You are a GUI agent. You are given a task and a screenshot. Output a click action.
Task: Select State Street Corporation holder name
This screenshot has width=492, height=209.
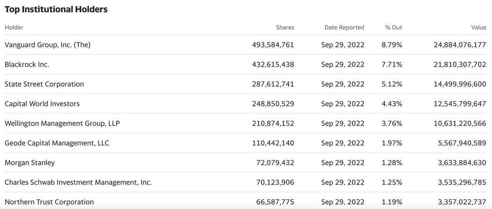(x=44, y=84)
